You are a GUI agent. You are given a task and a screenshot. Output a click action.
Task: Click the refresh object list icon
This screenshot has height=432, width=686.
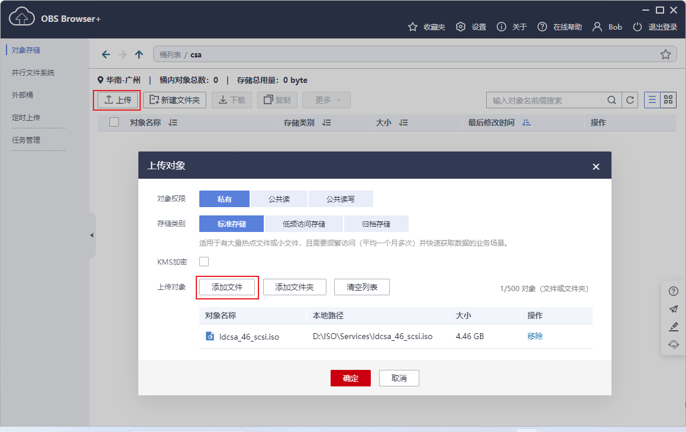630,100
